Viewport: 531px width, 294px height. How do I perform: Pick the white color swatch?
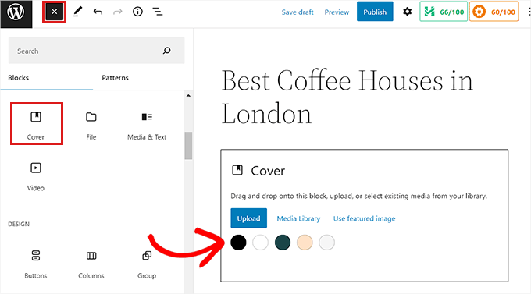point(260,243)
